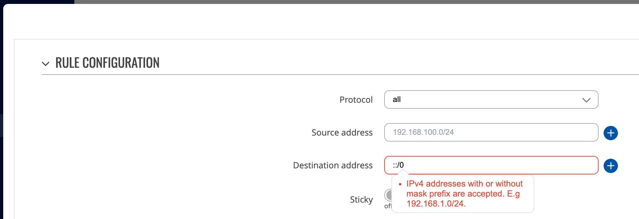Click the IPv4 validation error tooltip

click(463, 194)
